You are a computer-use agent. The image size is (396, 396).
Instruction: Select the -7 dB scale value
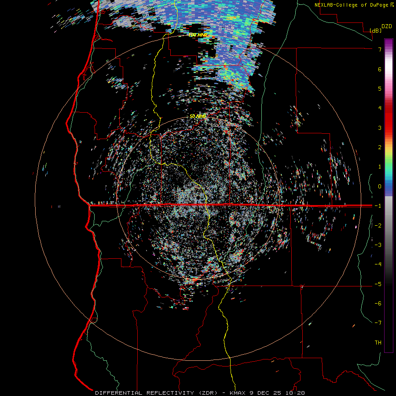(x=378, y=323)
